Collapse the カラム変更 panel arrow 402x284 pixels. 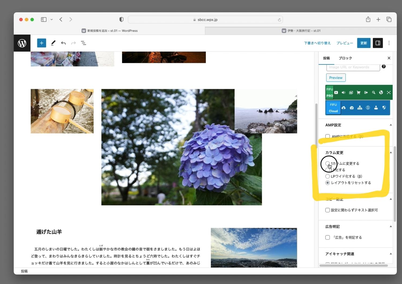[391, 153]
